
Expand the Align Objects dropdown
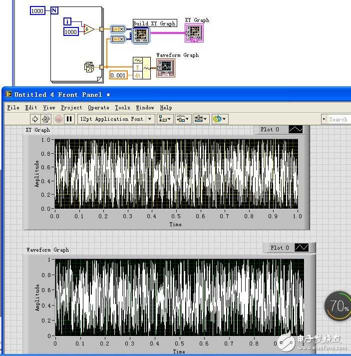[164, 119]
